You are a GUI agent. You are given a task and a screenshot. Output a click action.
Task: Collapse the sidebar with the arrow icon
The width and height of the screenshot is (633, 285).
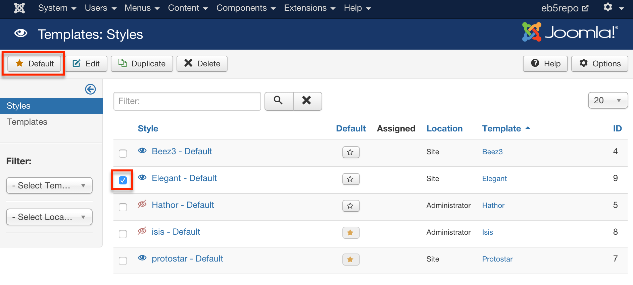[90, 89]
